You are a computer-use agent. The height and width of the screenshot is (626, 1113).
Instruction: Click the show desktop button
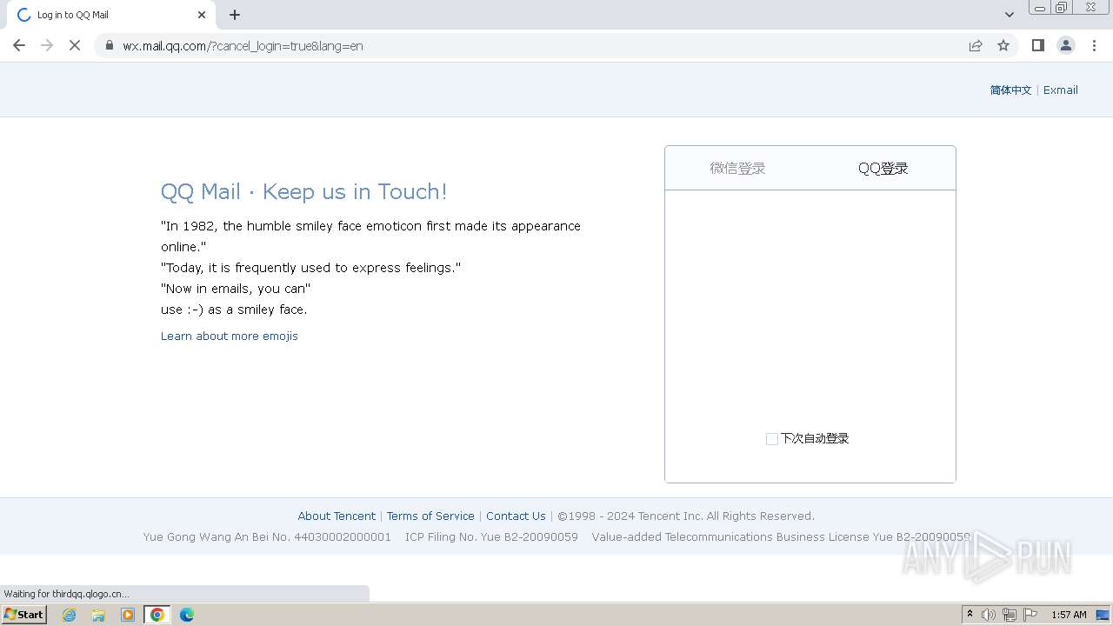point(1103,615)
